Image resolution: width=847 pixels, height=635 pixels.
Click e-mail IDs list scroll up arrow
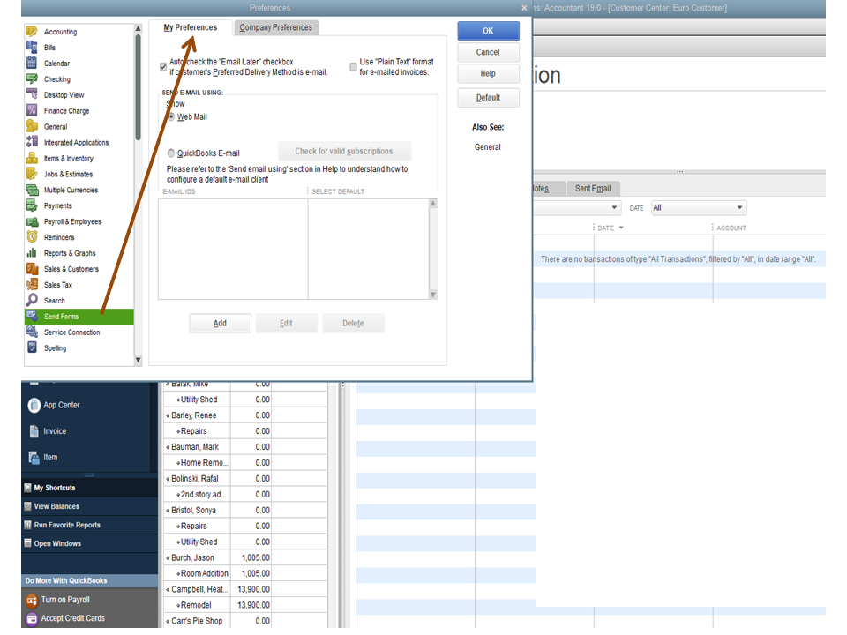(x=432, y=204)
